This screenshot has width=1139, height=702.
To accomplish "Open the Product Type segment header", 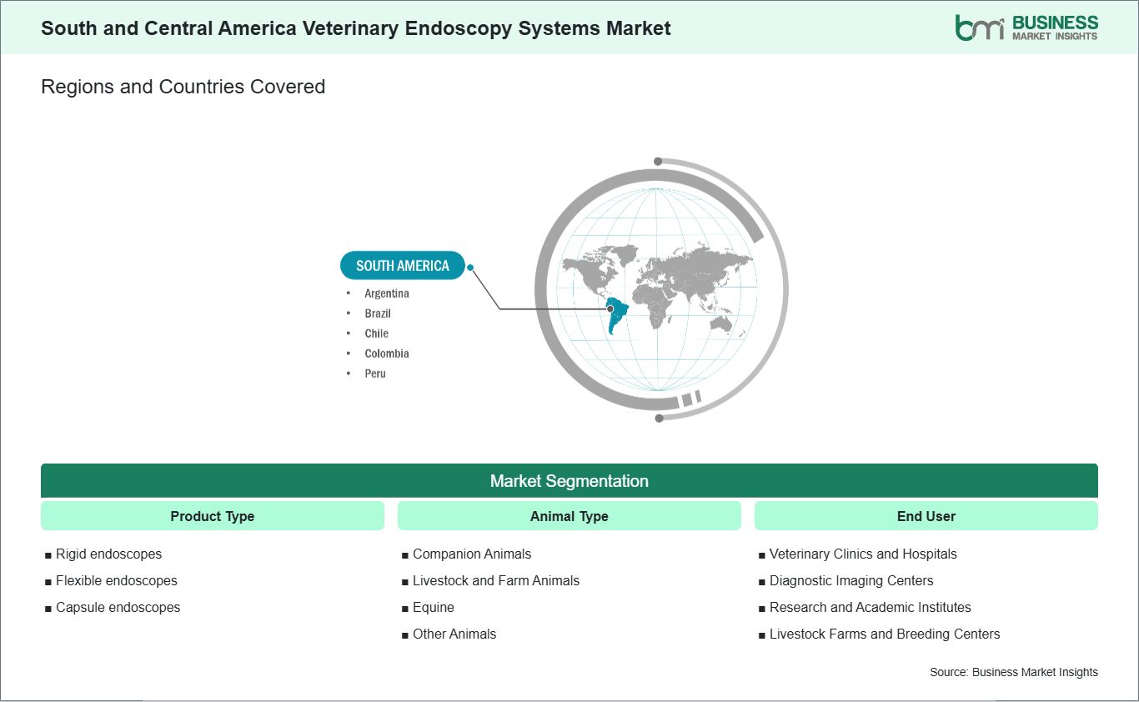I will [213, 516].
